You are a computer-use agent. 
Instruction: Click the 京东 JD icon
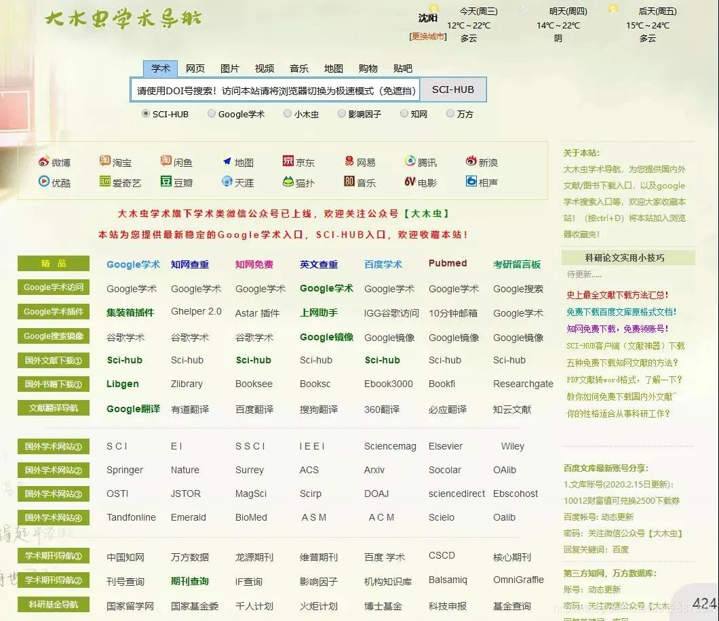pyautogui.click(x=288, y=161)
